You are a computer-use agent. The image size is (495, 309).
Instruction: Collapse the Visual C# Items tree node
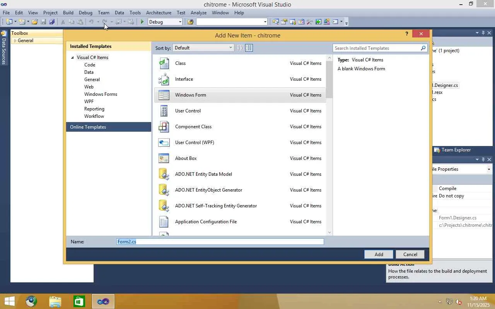[x=72, y=58]
